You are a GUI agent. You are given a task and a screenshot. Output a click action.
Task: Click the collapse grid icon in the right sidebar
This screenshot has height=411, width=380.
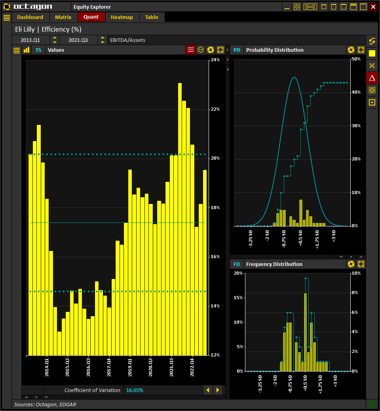click(372, 90)
